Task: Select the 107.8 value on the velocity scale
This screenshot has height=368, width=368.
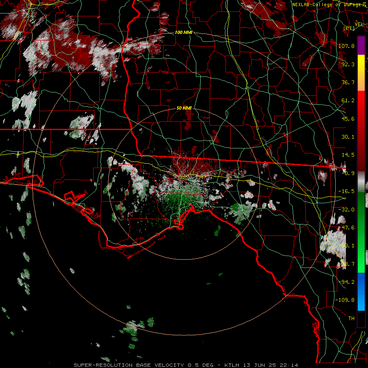Action: coord(346,46)
